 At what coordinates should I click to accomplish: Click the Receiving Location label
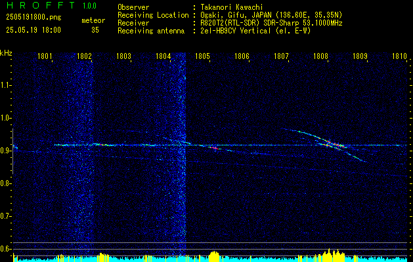[x=153, y=15]
